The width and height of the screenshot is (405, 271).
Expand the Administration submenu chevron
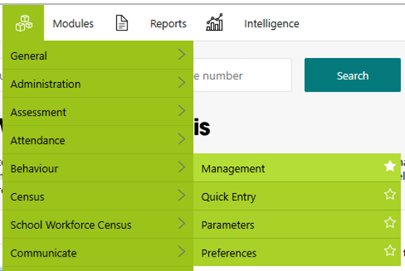click(182, 84)
